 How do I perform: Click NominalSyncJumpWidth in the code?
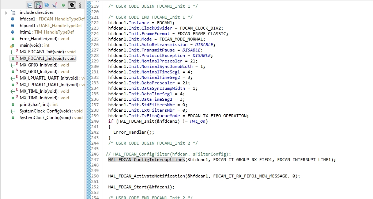coord(167,66)
